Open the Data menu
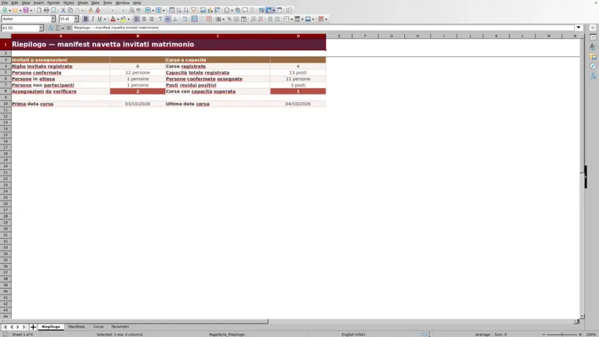This screenshot has height=337, width=599. pyautogui.click(x=95, y=3)
